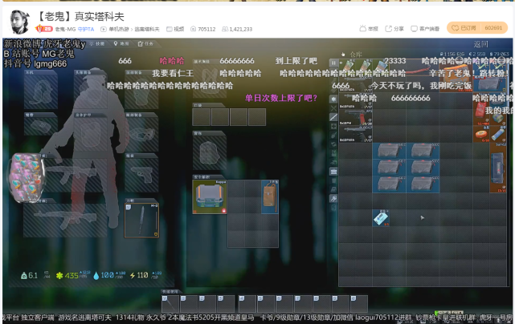Click the dollar balance 79 063
Viewport: 515px width, 324px height.
click(499, 54)
